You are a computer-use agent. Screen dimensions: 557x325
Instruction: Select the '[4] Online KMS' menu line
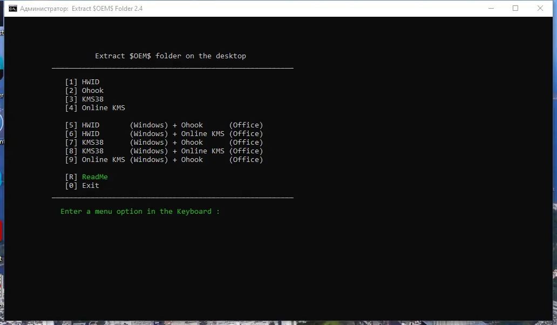[x=95, y=107]
